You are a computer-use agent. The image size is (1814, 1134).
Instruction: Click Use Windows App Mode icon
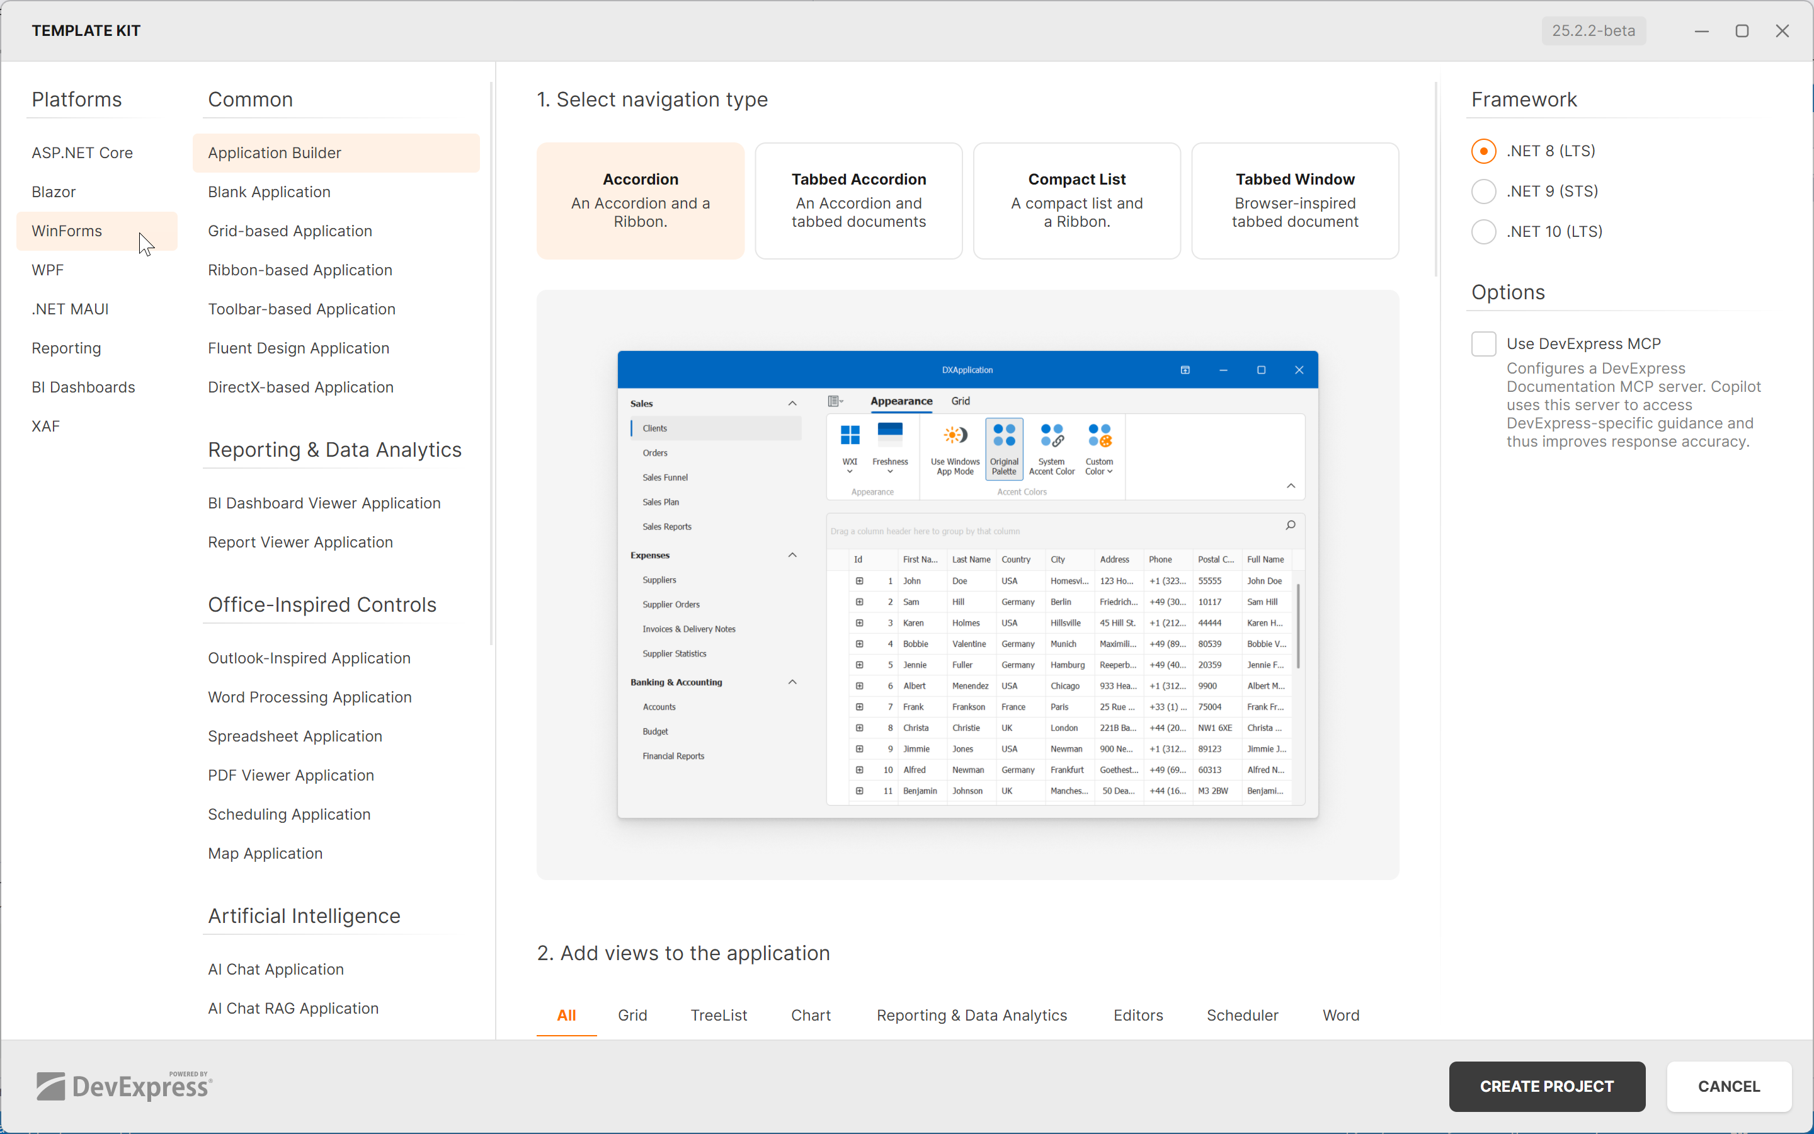pos(954,436)
